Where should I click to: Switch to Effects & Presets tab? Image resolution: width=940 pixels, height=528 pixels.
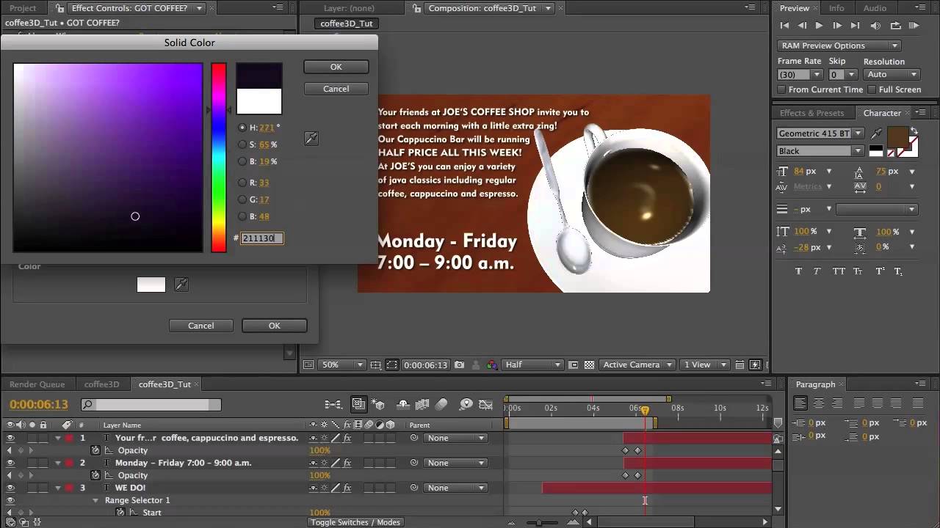click(811, 113)
